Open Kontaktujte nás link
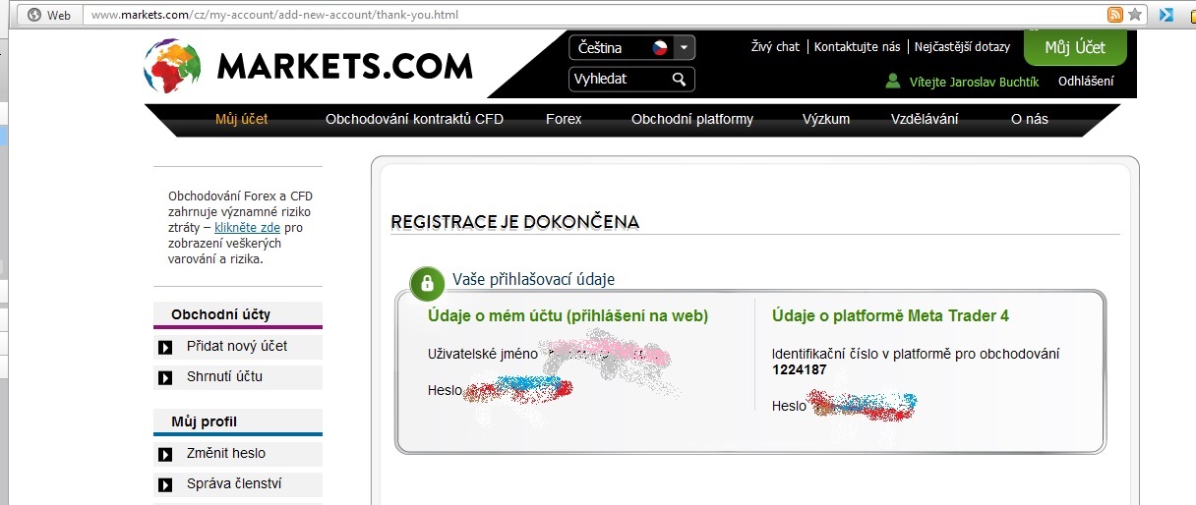The width and height of the screenshot is (1196, 505). tap(858, 46)
